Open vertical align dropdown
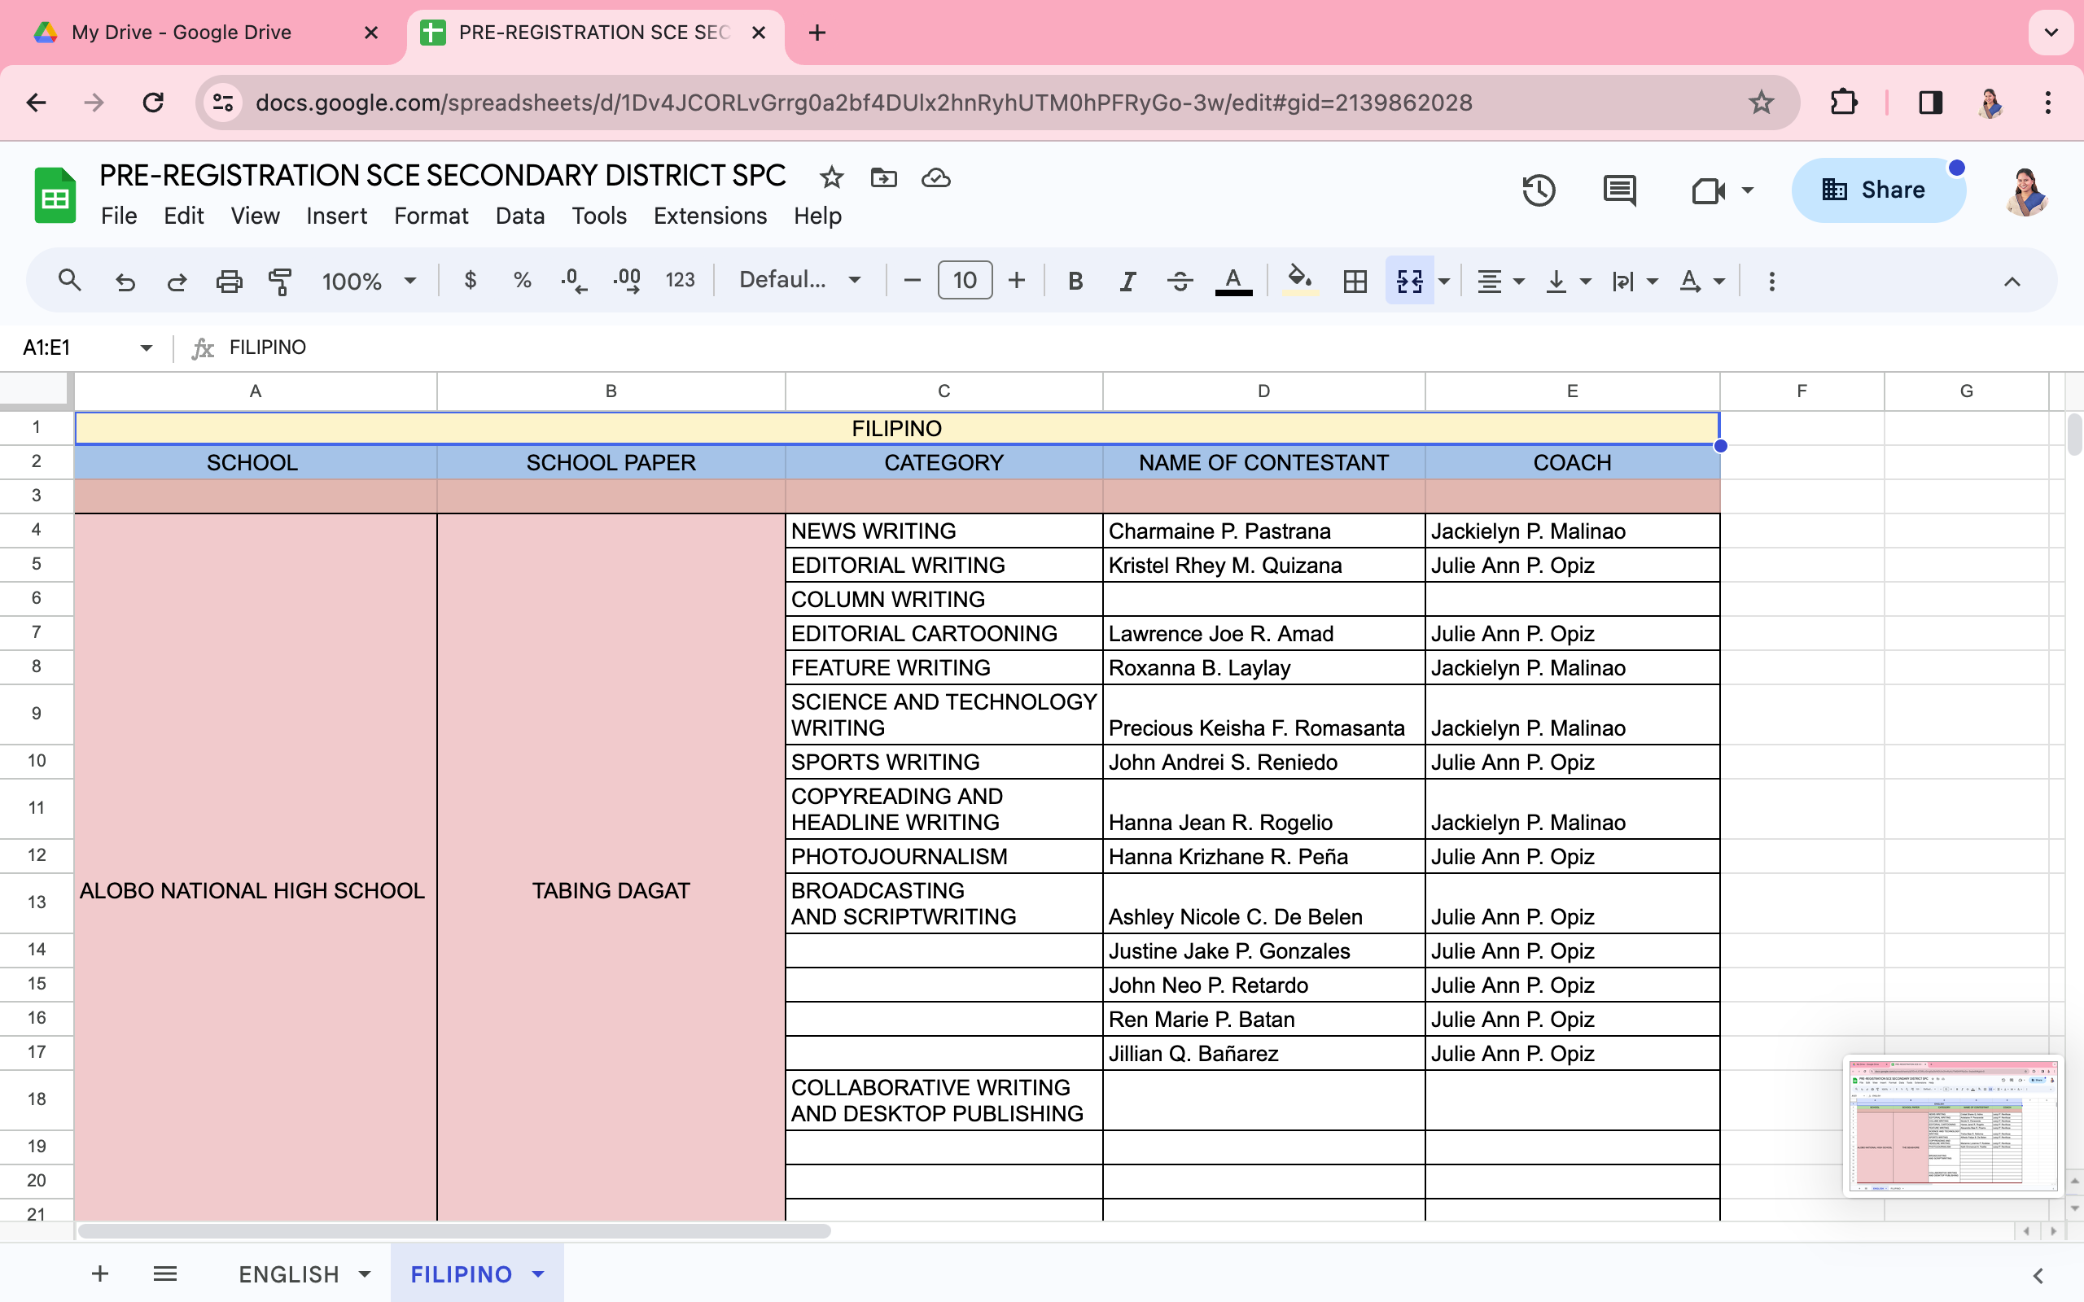2084x1302 pixels. click(1566, 281)
